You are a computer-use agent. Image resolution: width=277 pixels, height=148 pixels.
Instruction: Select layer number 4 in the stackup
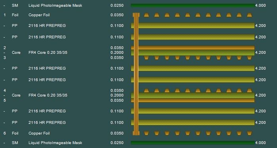coord(5,90)
